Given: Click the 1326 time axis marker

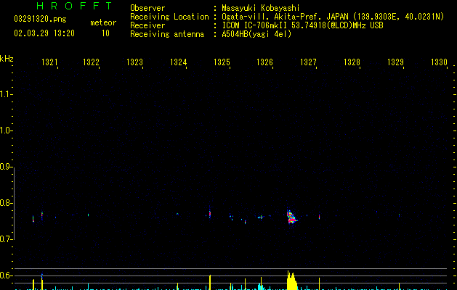Looking at the screenshot, I should point(264,62).
